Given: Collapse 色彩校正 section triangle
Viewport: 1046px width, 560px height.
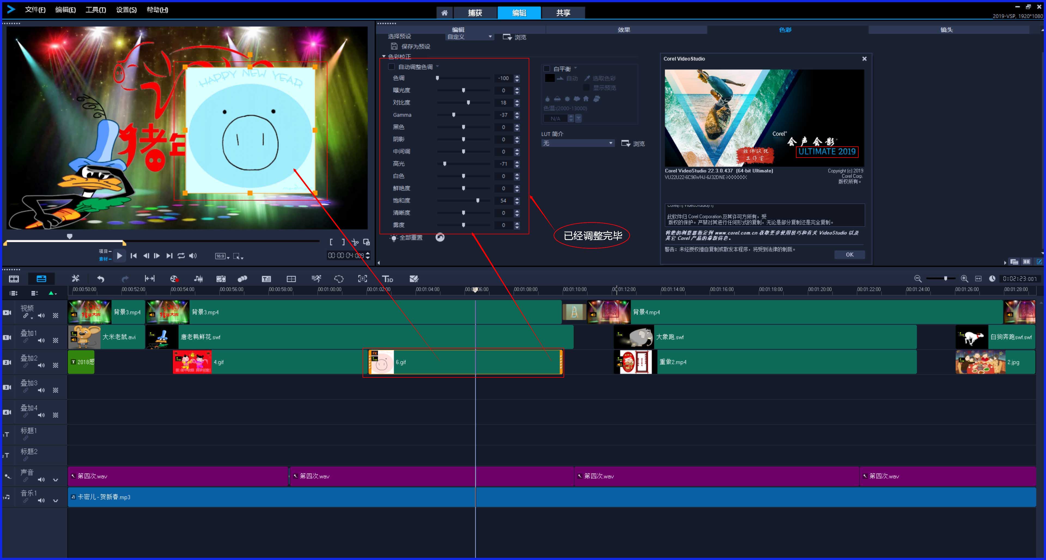Looking at the screenshot, I should [x=384, y=56].
